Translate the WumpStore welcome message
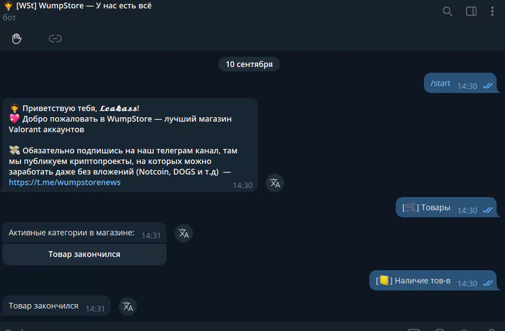This screenshot has width=505, height=331. tap(275, 183)
